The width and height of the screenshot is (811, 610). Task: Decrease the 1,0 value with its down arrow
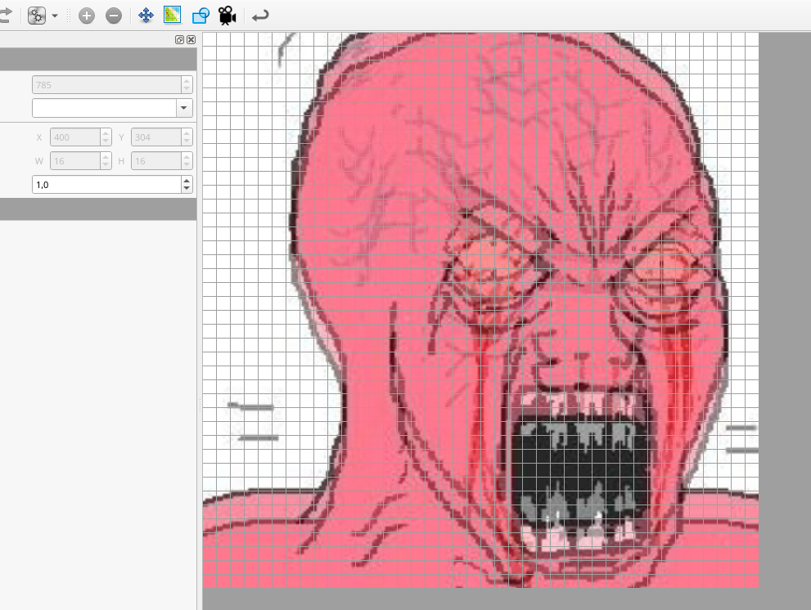pyautogui.click(x=187, y=189)
